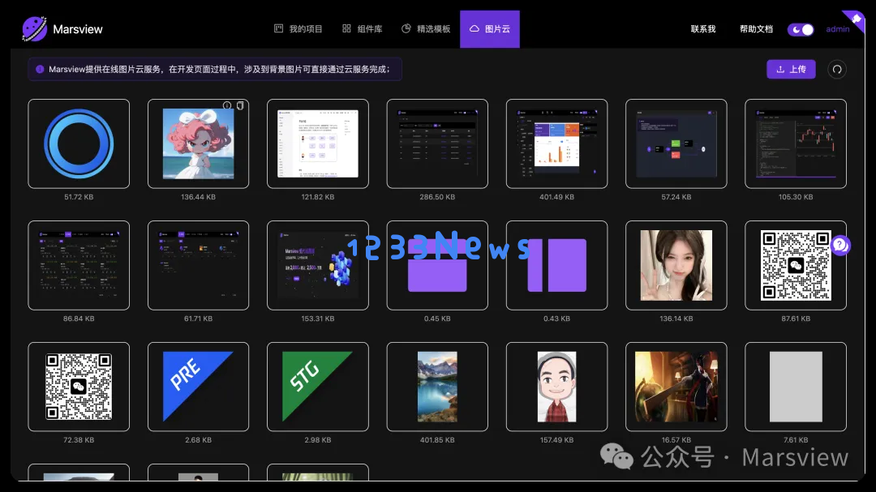
Task: Select the dark screenshot 86.84 KB
Action: click(79, 265)
